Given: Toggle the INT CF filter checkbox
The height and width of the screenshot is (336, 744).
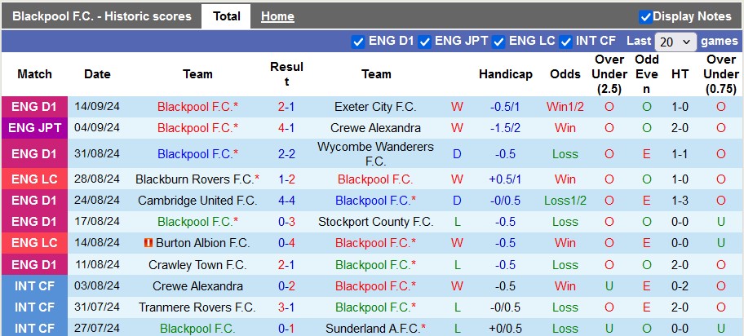Looking at the screenshot, I should pyautogui.click(x=565, y=42).
